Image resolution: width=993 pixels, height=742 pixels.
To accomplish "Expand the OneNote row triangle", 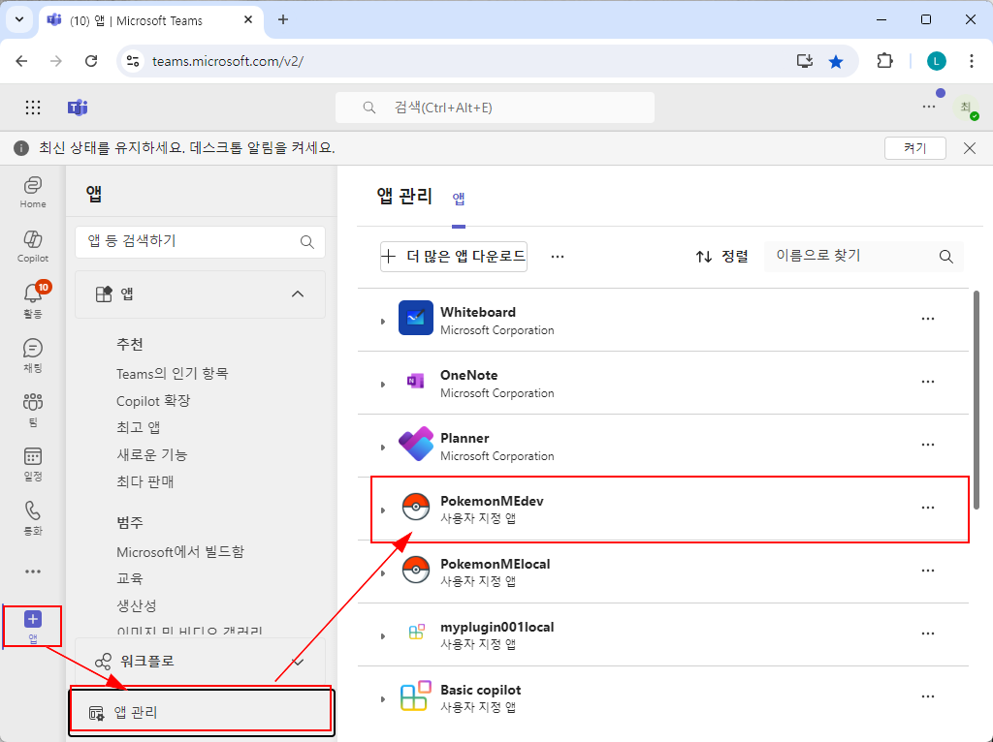I will [x=382, y=384].
